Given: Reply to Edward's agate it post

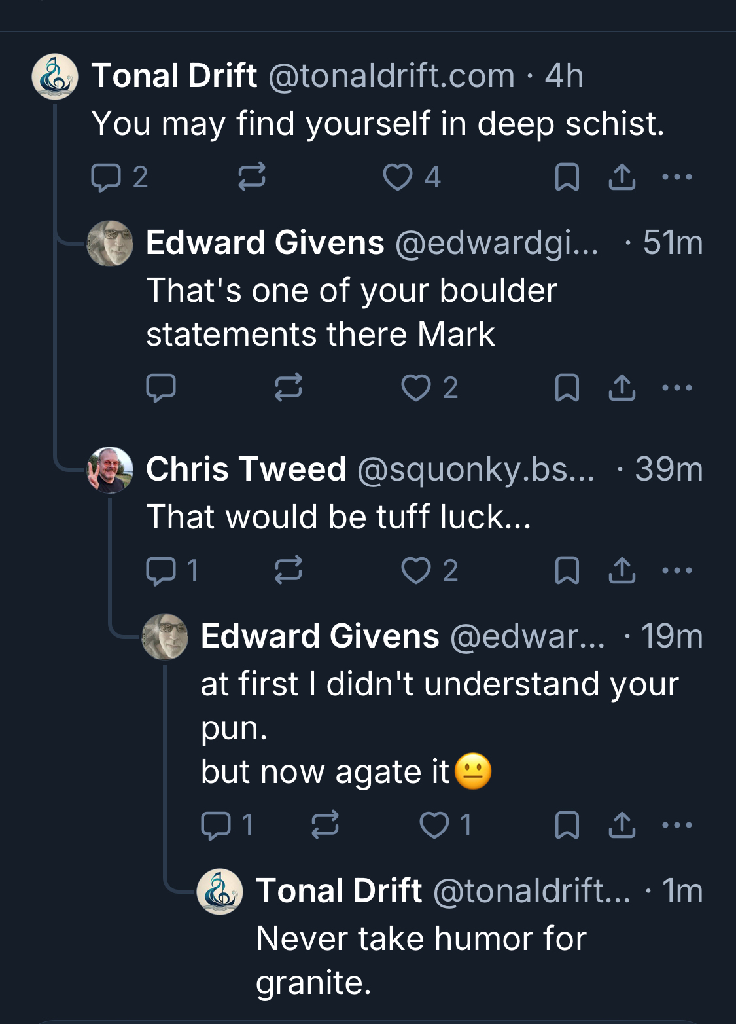Looking at the screenshot, I should [x=216, y=825].
